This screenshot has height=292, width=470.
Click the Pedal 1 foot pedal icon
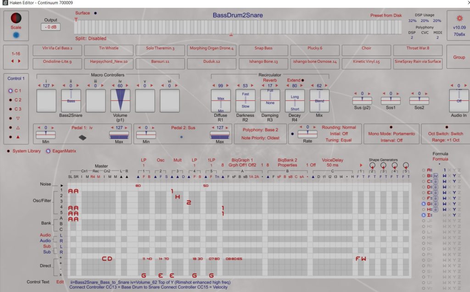[83, 138]
